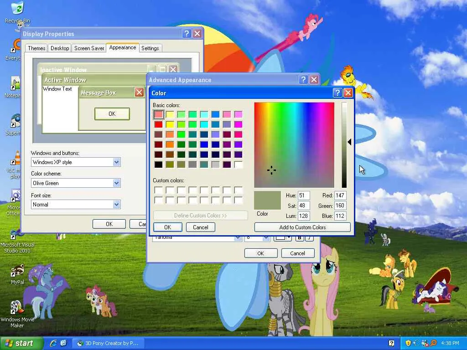Click Add to Custom Colors button

coord(303,227)
